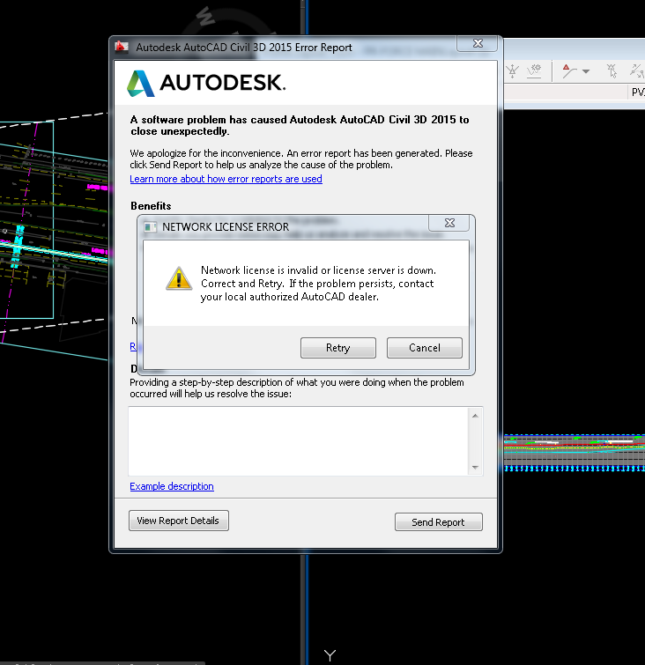This screenshot has height=665, width=645.
Task: Click the description box scroll up arrow
Action: pyautogui.click(x=475, y=416)
